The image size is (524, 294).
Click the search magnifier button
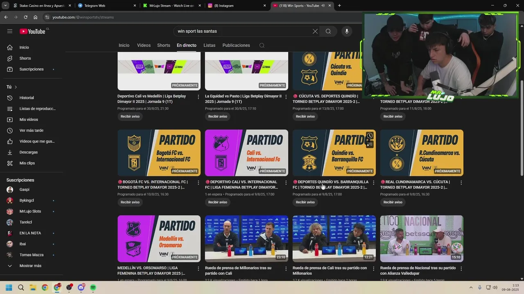click(328, 31)
